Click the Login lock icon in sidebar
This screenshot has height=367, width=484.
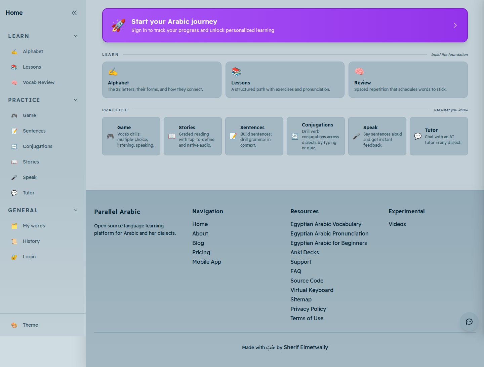tap(14, 257)
